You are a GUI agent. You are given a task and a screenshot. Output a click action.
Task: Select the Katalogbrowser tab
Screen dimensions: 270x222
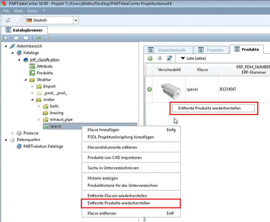(x=24, y=30)
